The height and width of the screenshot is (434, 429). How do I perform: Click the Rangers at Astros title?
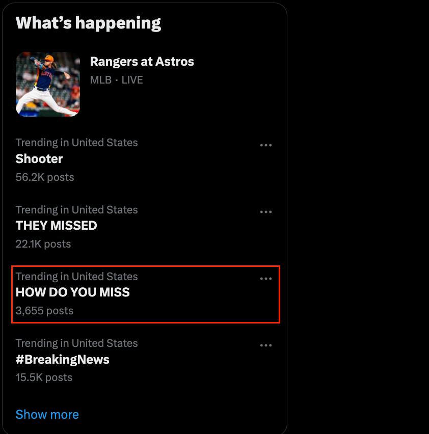click(x=142, y=62)
